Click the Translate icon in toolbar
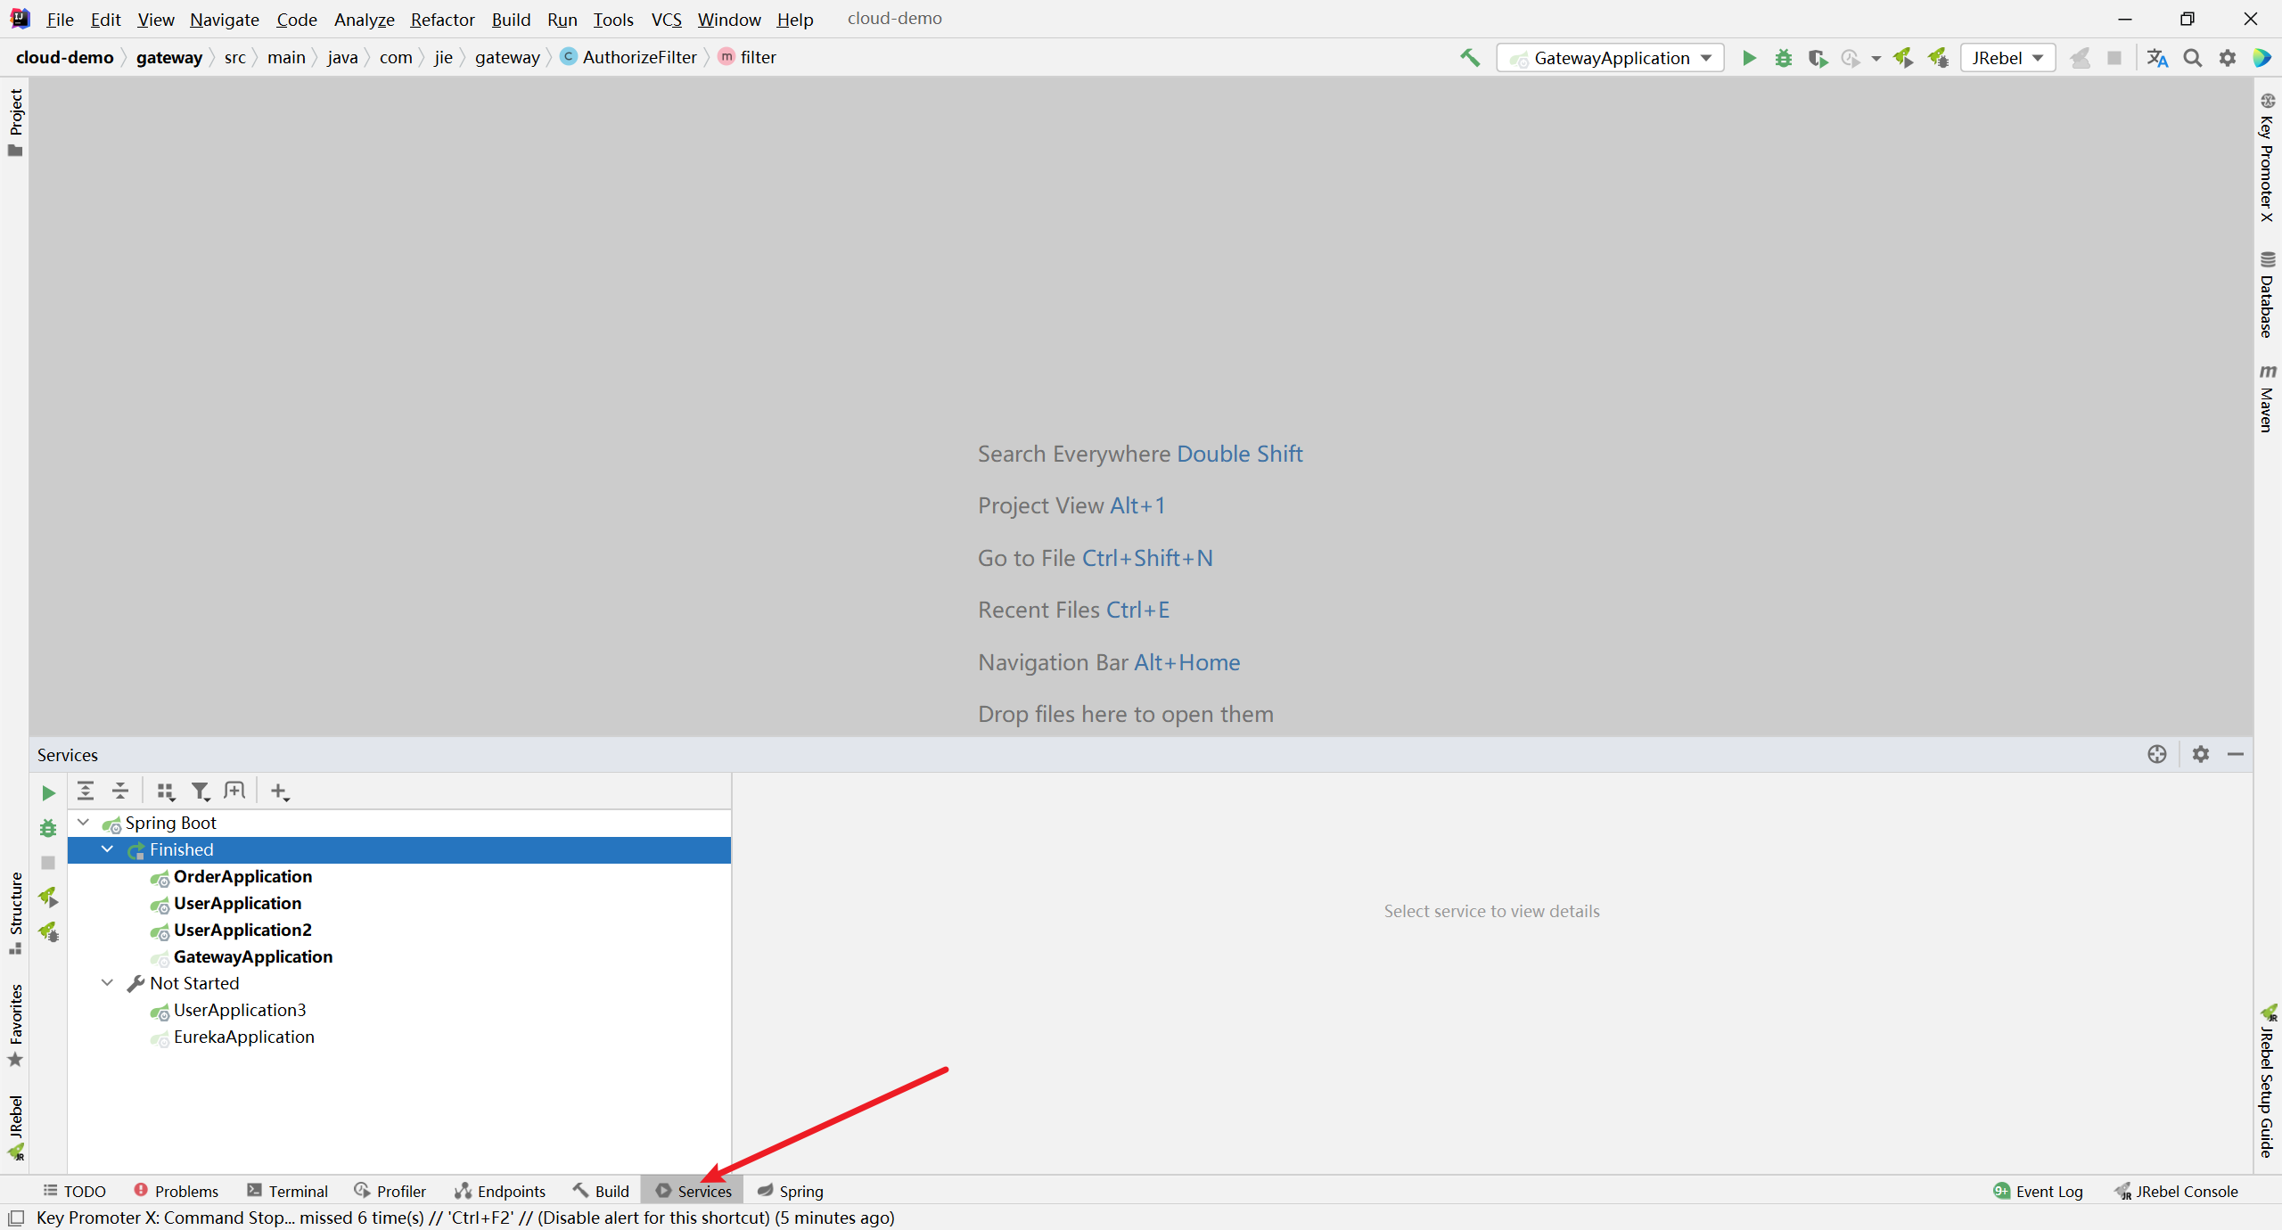Screen dimensions: 2282x1230 (x=2157, y=58)
